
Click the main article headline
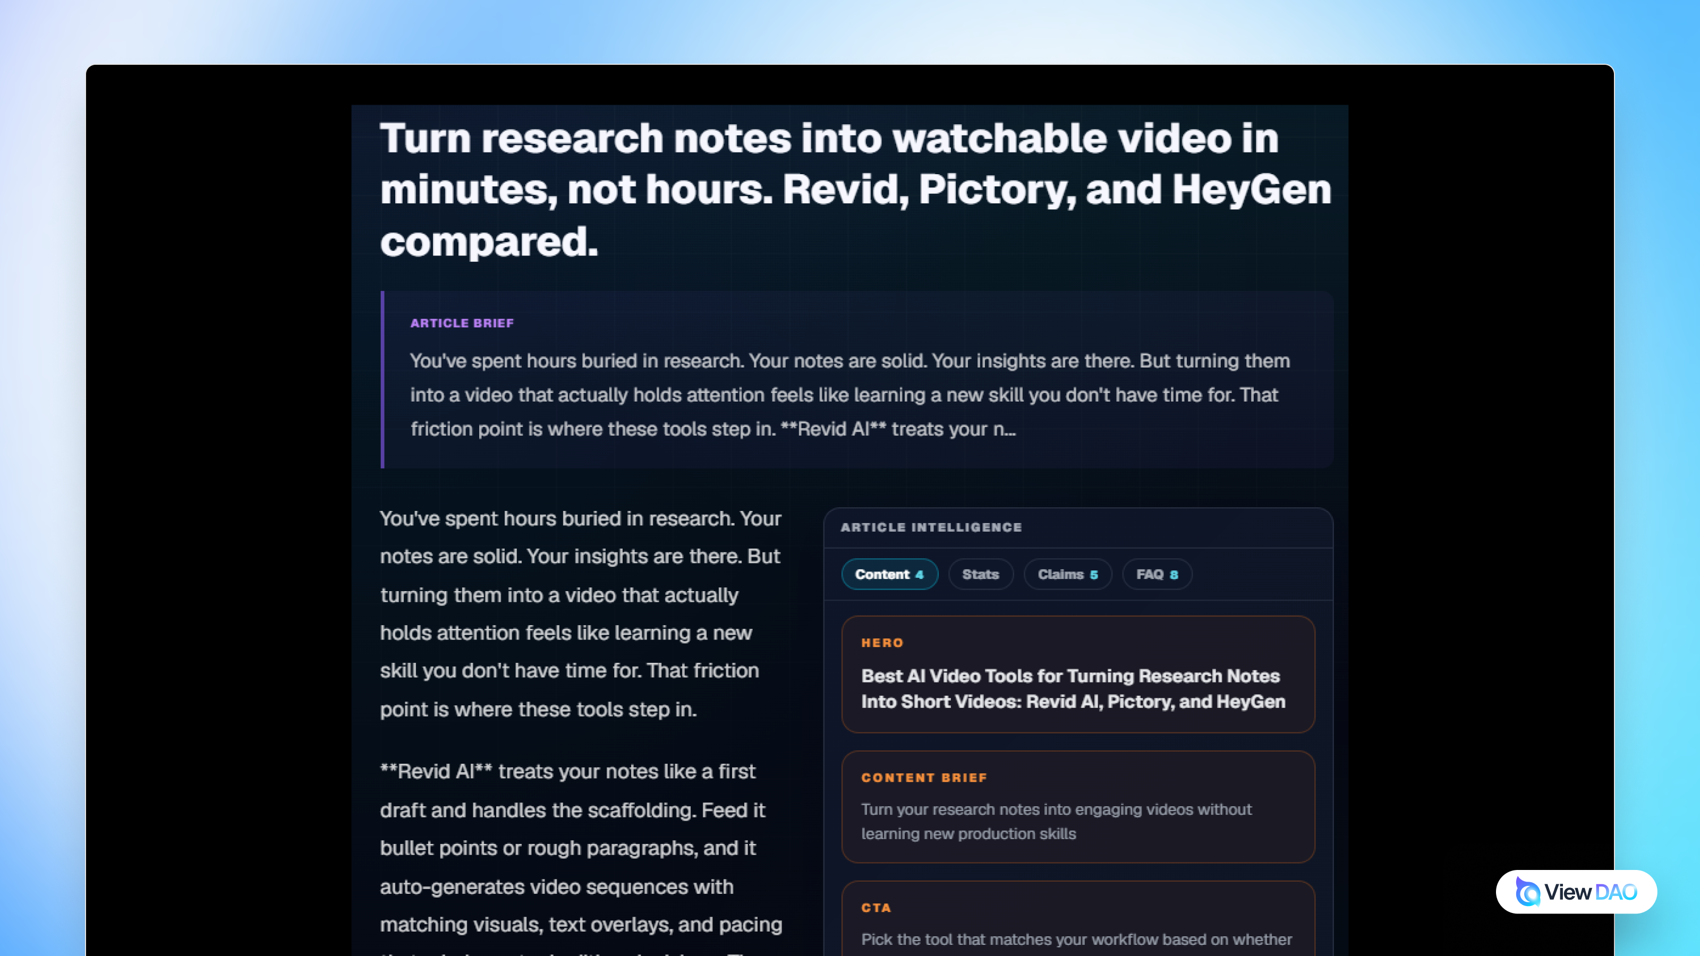856,190
